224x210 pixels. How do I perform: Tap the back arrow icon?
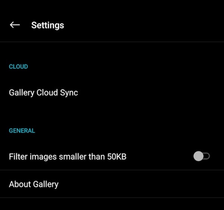[x=15, y=25]
